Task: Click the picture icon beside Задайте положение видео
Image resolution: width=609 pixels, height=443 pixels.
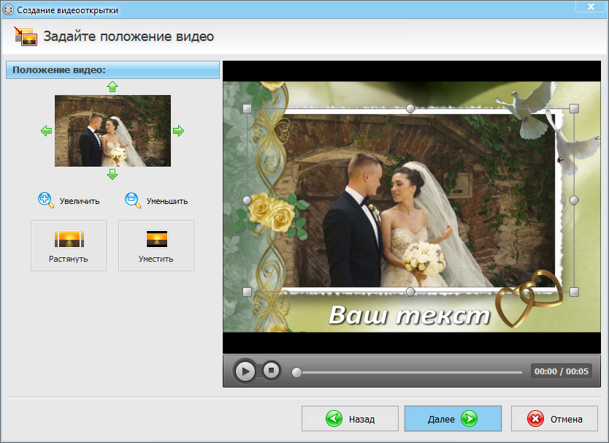Action: click(26, 34)
